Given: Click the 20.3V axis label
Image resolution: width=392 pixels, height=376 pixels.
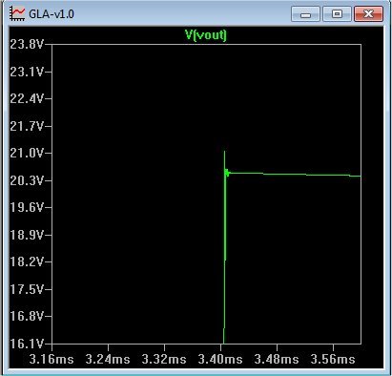Looking at the screenshot, I should tap(27, 180).
